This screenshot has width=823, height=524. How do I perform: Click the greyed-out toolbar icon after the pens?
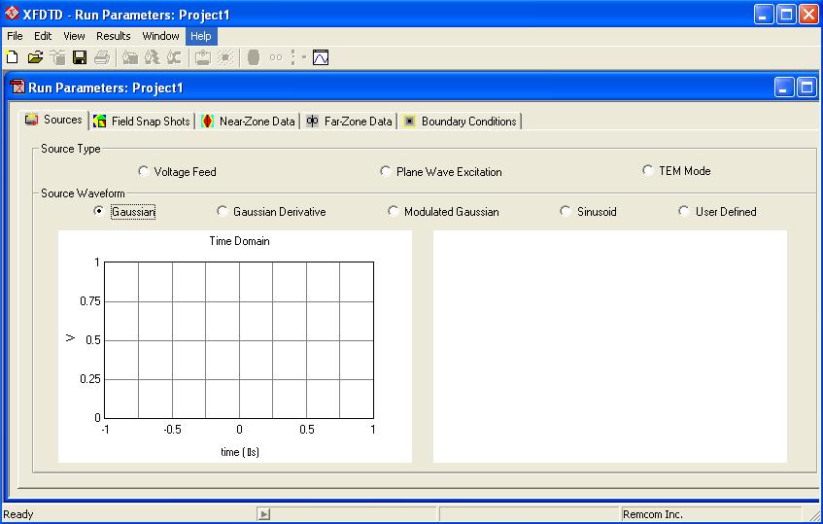pyautogui.click(x=203, y=56)
